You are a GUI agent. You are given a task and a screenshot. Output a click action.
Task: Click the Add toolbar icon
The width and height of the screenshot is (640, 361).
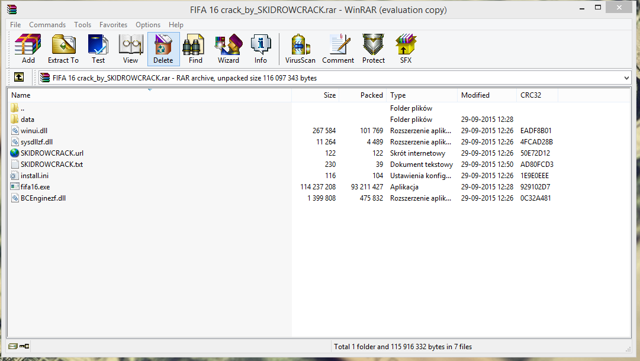click(28, 49)
